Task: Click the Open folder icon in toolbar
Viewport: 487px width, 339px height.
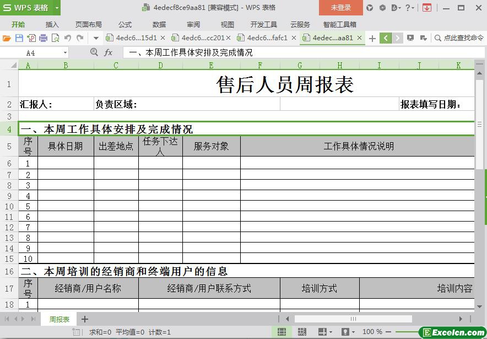Action: click(x=7, y=38)
